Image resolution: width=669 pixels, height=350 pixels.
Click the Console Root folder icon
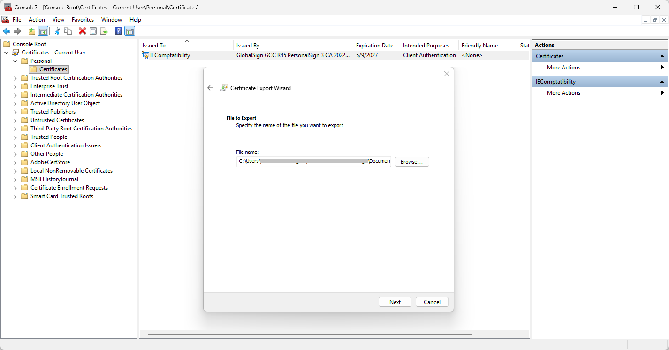[7, 44]
